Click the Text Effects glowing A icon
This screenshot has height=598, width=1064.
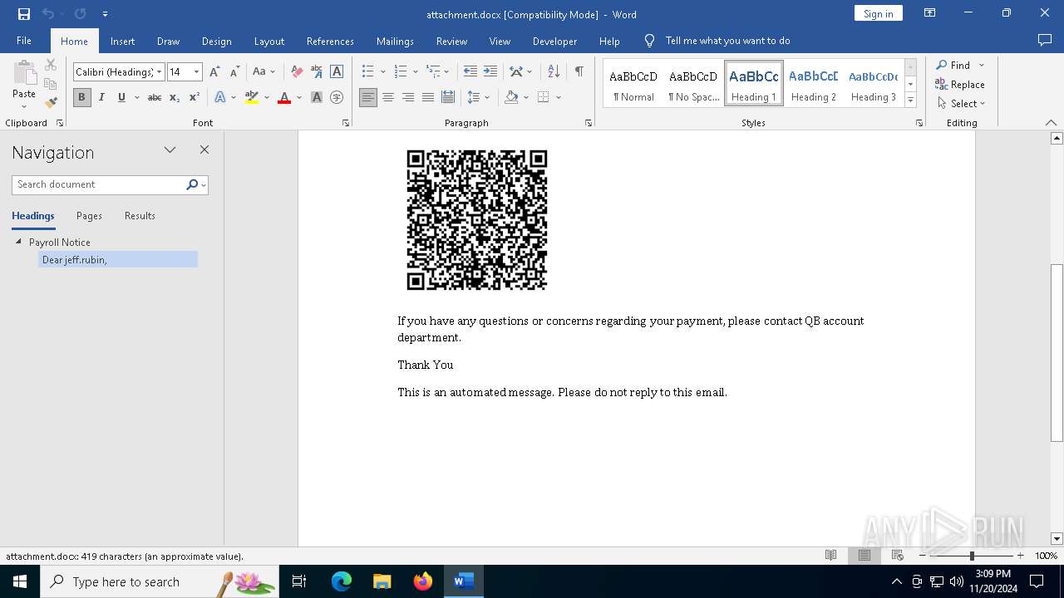[x=220, y=97]
